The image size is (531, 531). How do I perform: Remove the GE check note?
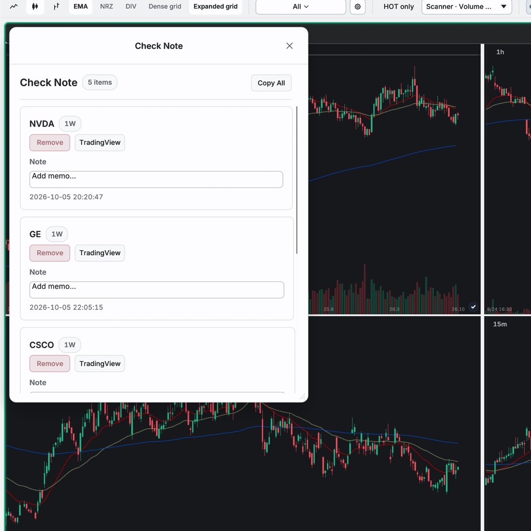coord(50,253)
